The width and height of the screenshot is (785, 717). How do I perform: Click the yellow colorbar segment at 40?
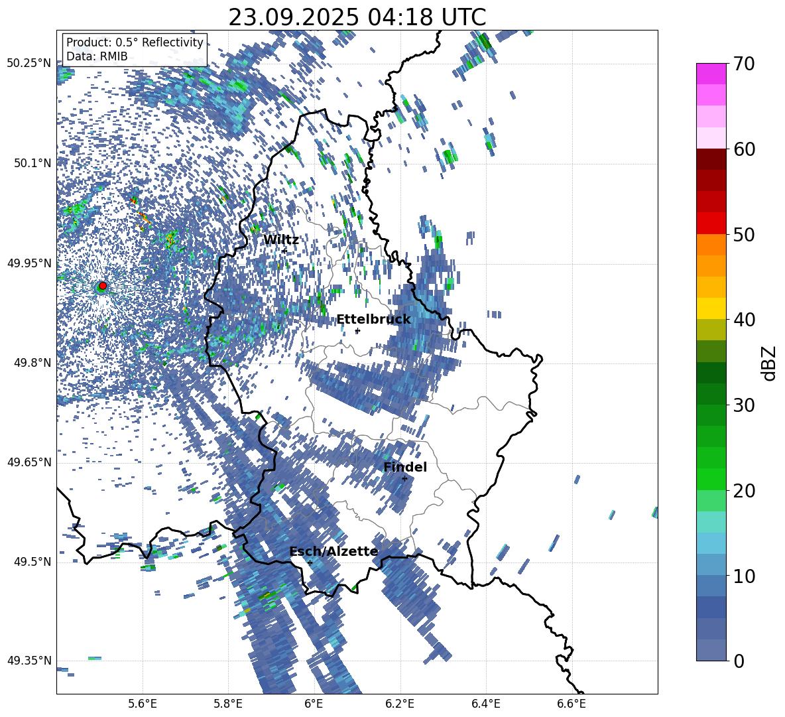711,308
